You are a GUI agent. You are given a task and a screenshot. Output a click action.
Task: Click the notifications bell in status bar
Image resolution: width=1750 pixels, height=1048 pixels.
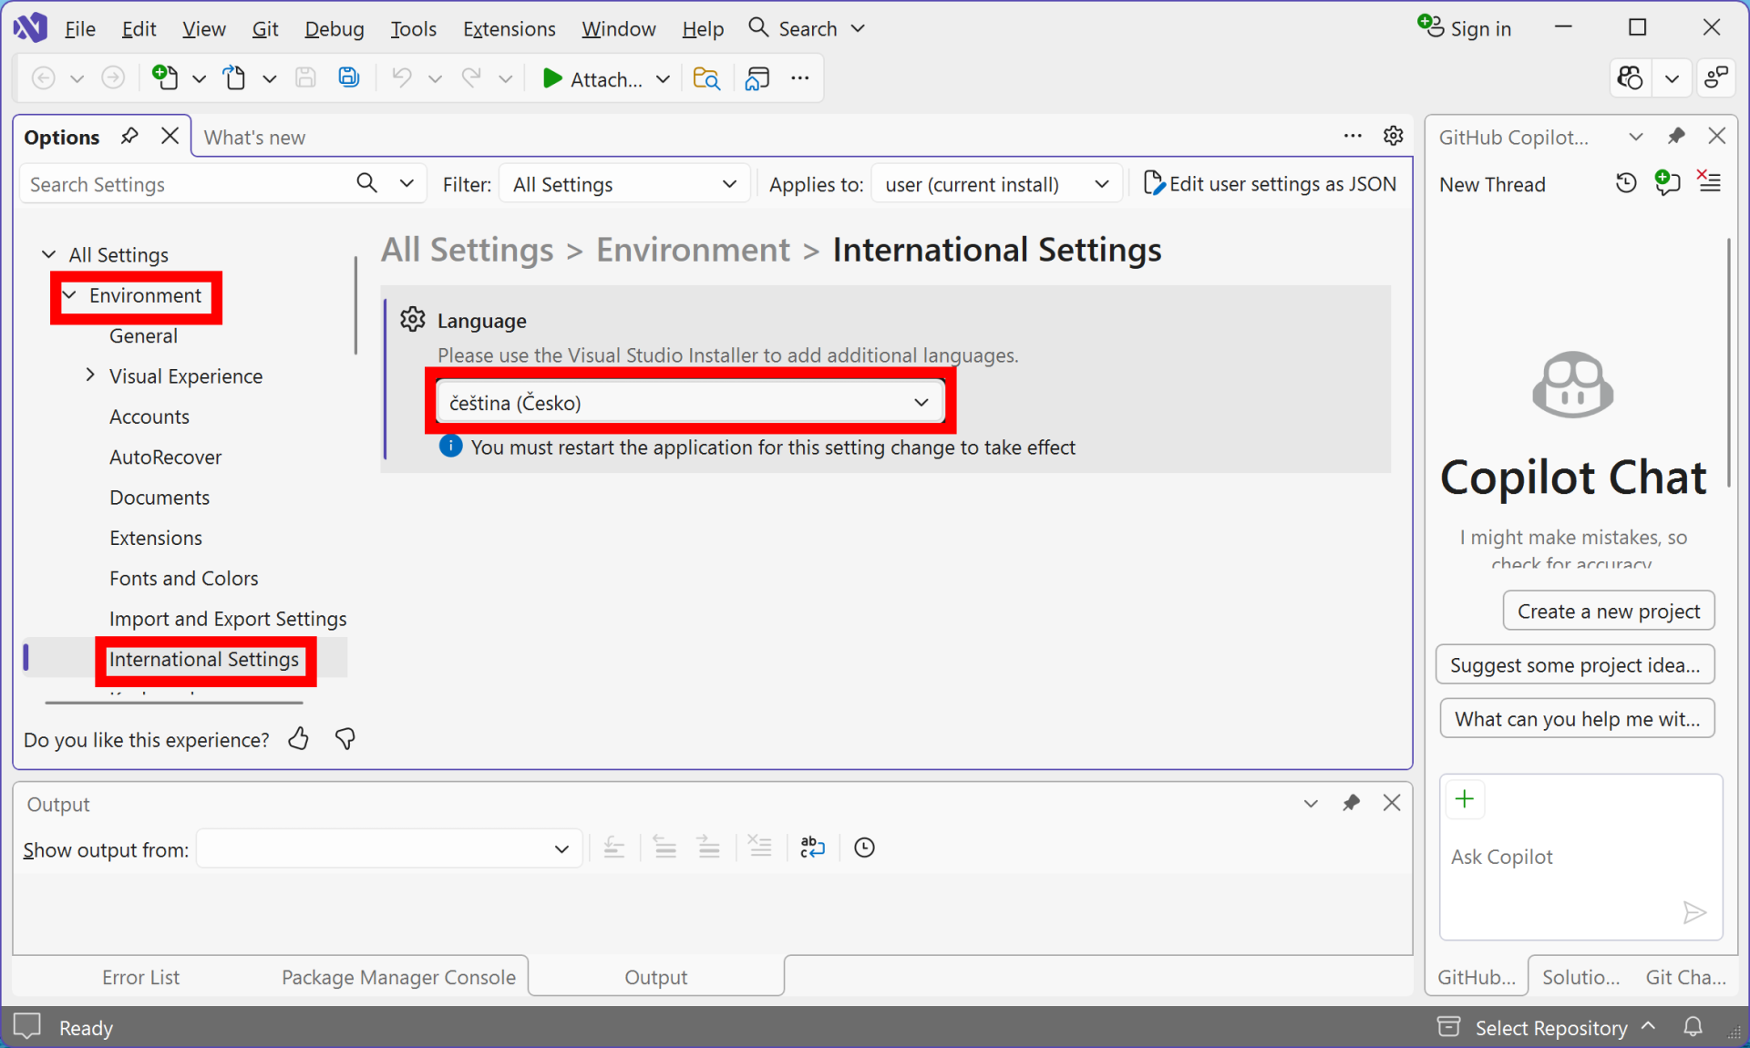pos(1693,1027)
